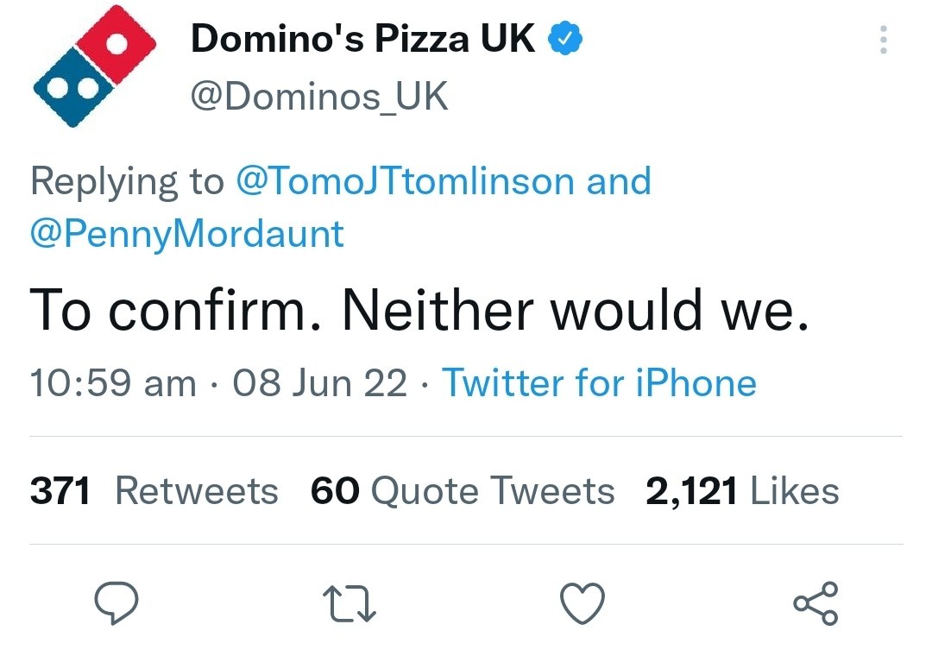Click the Twitter for iPhone source link
Image resolution: width=932 pixels, height=656 pixels.
(x=599, y=383)
